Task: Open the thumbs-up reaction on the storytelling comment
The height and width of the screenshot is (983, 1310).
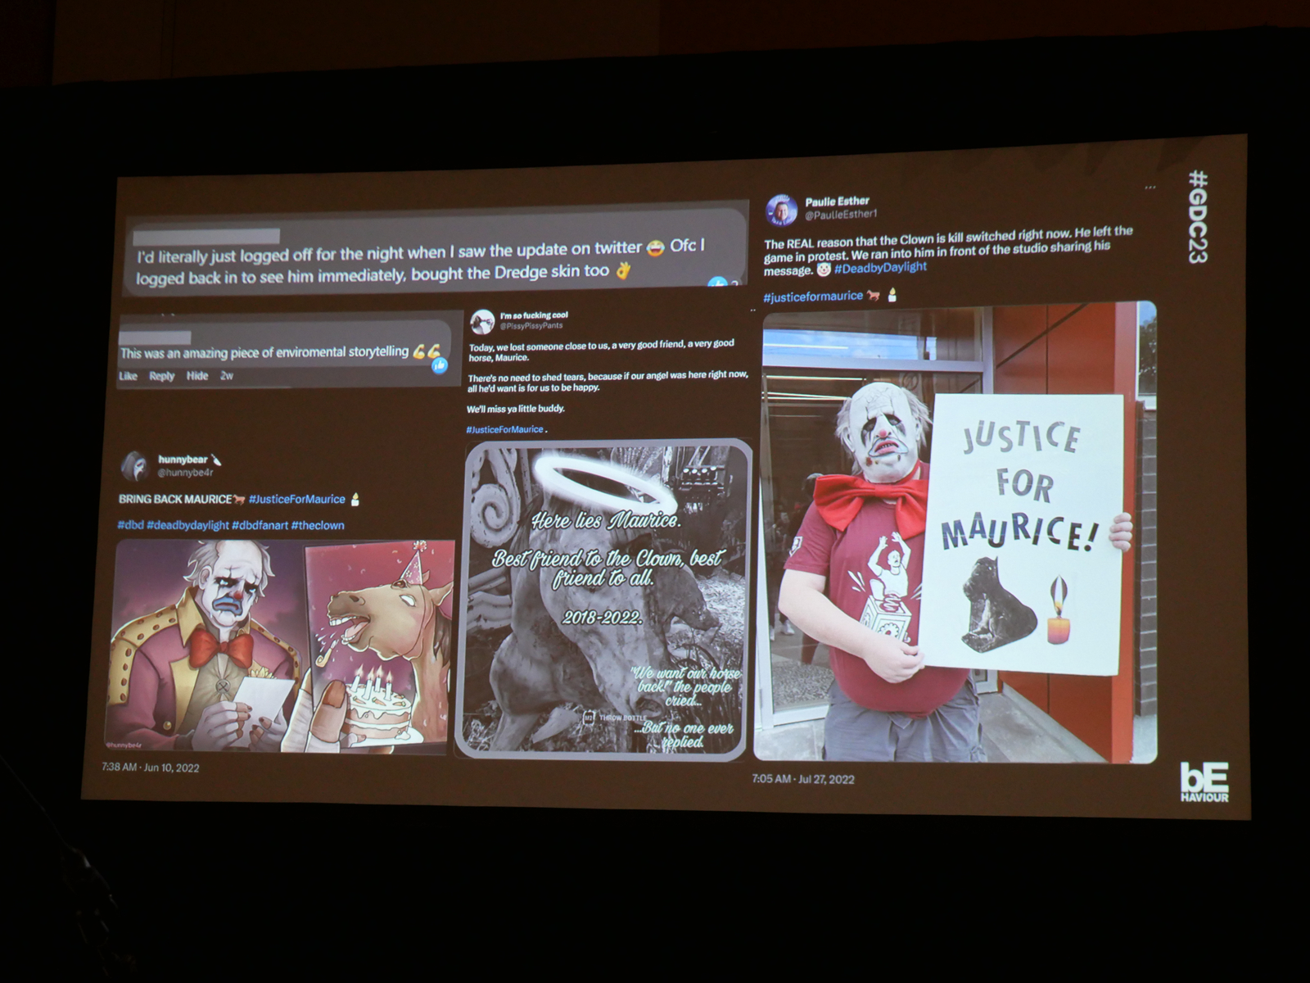Action: 440,365
